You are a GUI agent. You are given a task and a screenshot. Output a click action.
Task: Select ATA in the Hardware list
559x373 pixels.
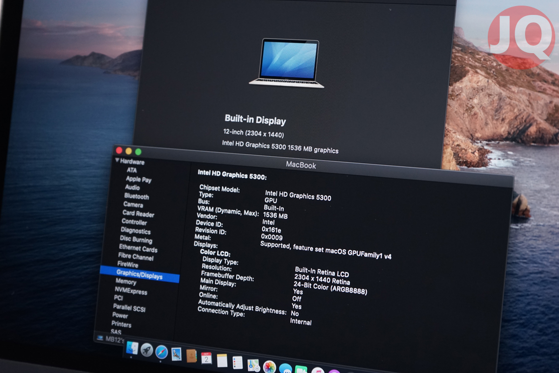pyautogui.click(x=132, y=170)
